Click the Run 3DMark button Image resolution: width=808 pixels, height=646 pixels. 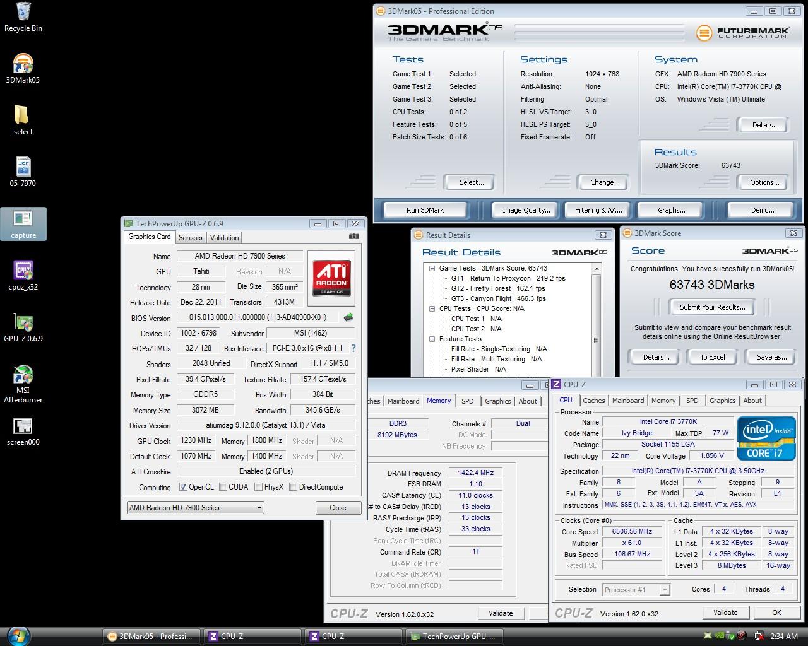point(425,210)
